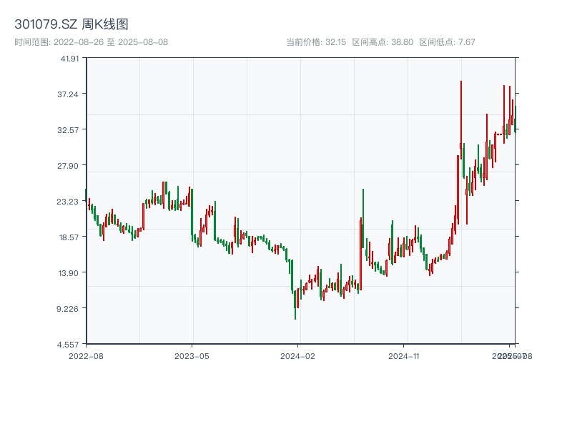Select the 23.23 y-axis price label
Screen dimensions: 572x429
pyautogui.click(x=69, y=202)
